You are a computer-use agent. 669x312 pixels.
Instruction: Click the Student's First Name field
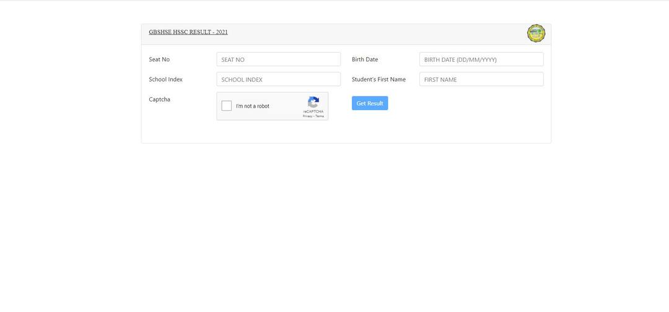(x=481, y=79)
